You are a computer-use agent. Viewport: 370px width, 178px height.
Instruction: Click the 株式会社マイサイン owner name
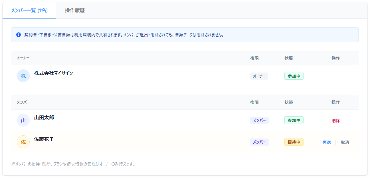pos(54,73)
